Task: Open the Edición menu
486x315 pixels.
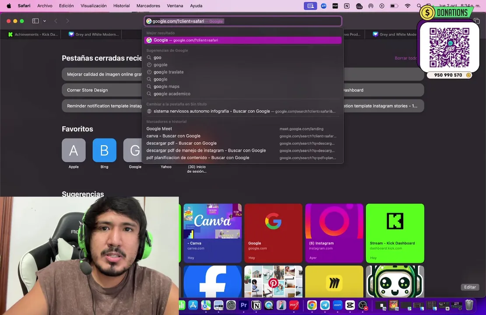Action: click(x=66, y=6)
